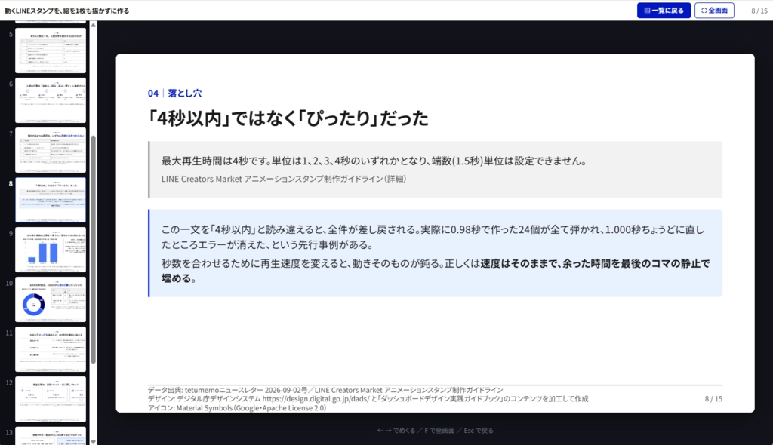Click the list icon in 一覧に戻る button
Viewport: 773px width, 445px height.
pyautogui.click(x=647, y=11)
